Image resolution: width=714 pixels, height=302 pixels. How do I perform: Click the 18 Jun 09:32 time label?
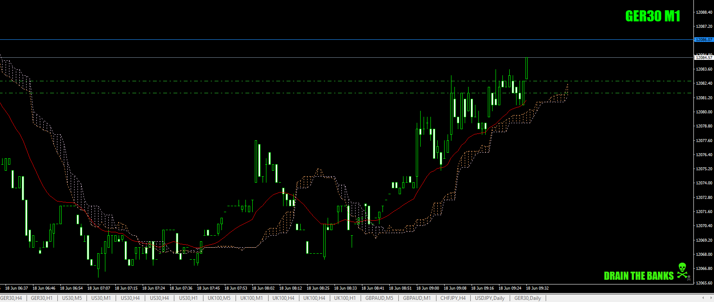[x=537, y=288]
